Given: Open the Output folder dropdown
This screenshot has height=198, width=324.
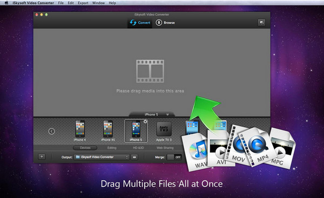Looking at the screenshot, I should [x=102, y=157].
